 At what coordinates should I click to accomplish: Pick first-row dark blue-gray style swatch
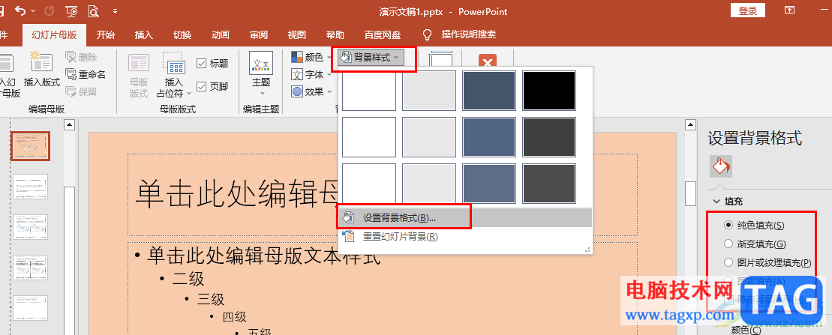tap(489, 91)
